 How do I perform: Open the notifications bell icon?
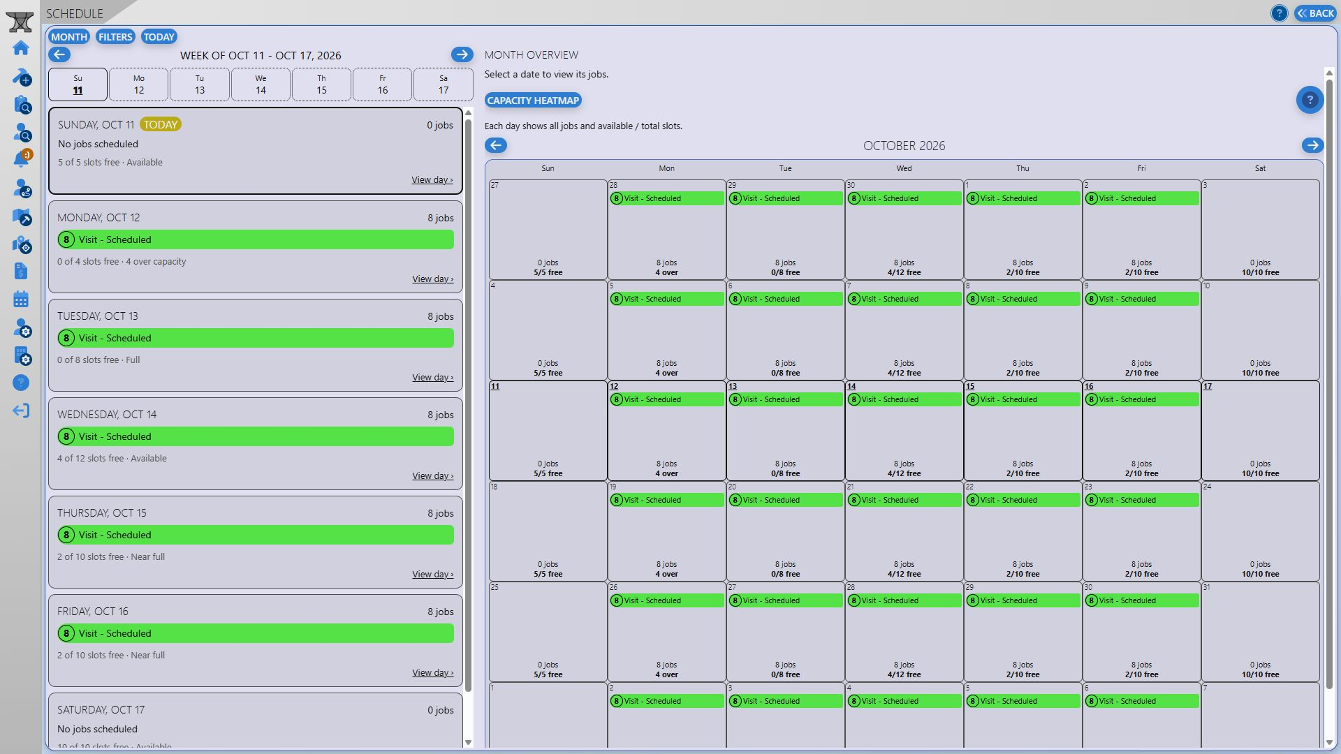[x=21, y=159]
